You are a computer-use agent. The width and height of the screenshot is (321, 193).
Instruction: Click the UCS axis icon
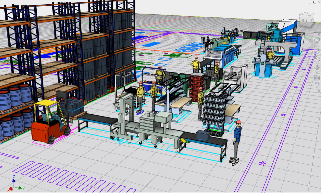tap(15, 183)
